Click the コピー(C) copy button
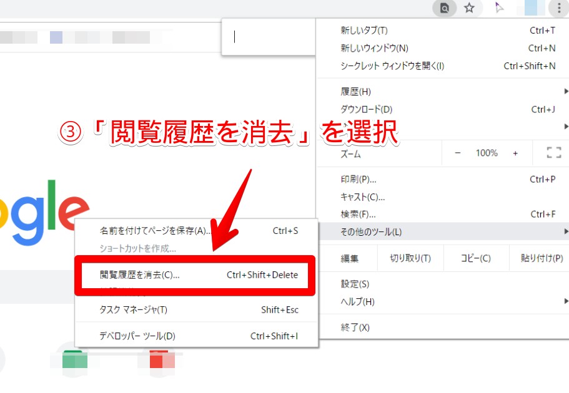The width and height of the screenshot is (569, 393). click(475, 258)
